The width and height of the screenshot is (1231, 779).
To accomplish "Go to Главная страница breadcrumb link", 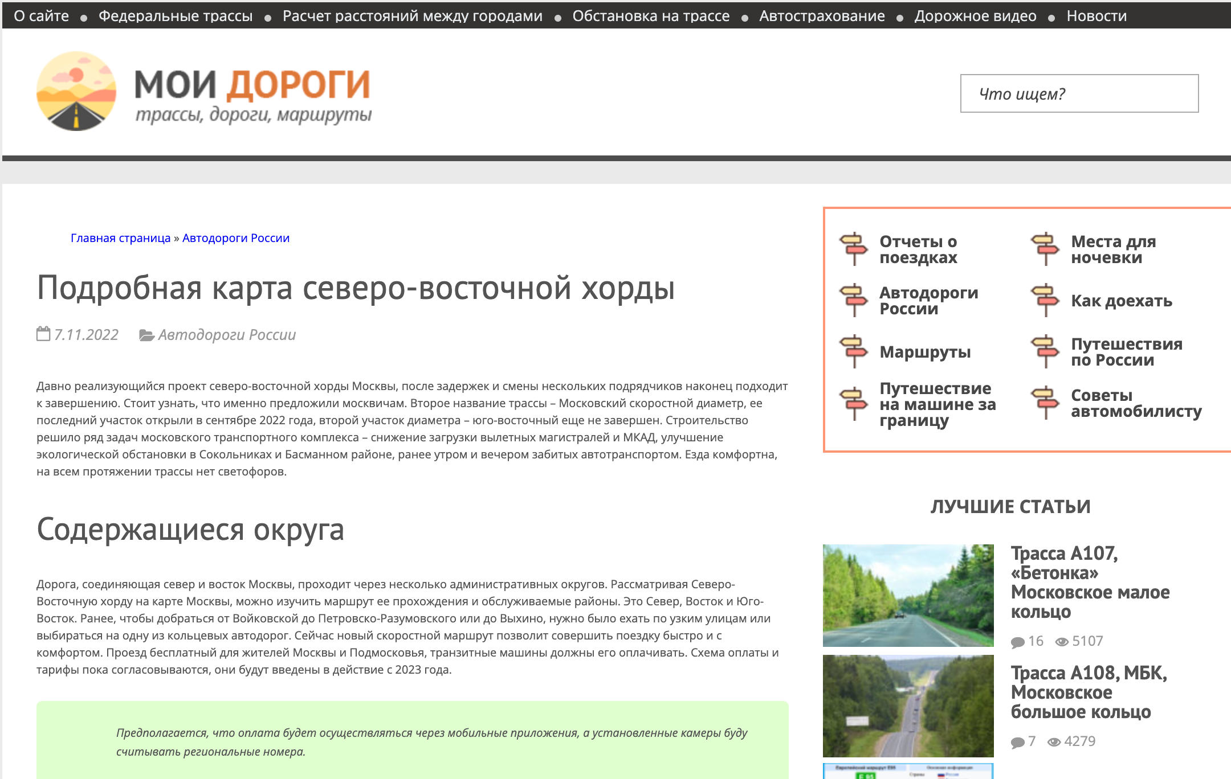I will tap(120, 238).
